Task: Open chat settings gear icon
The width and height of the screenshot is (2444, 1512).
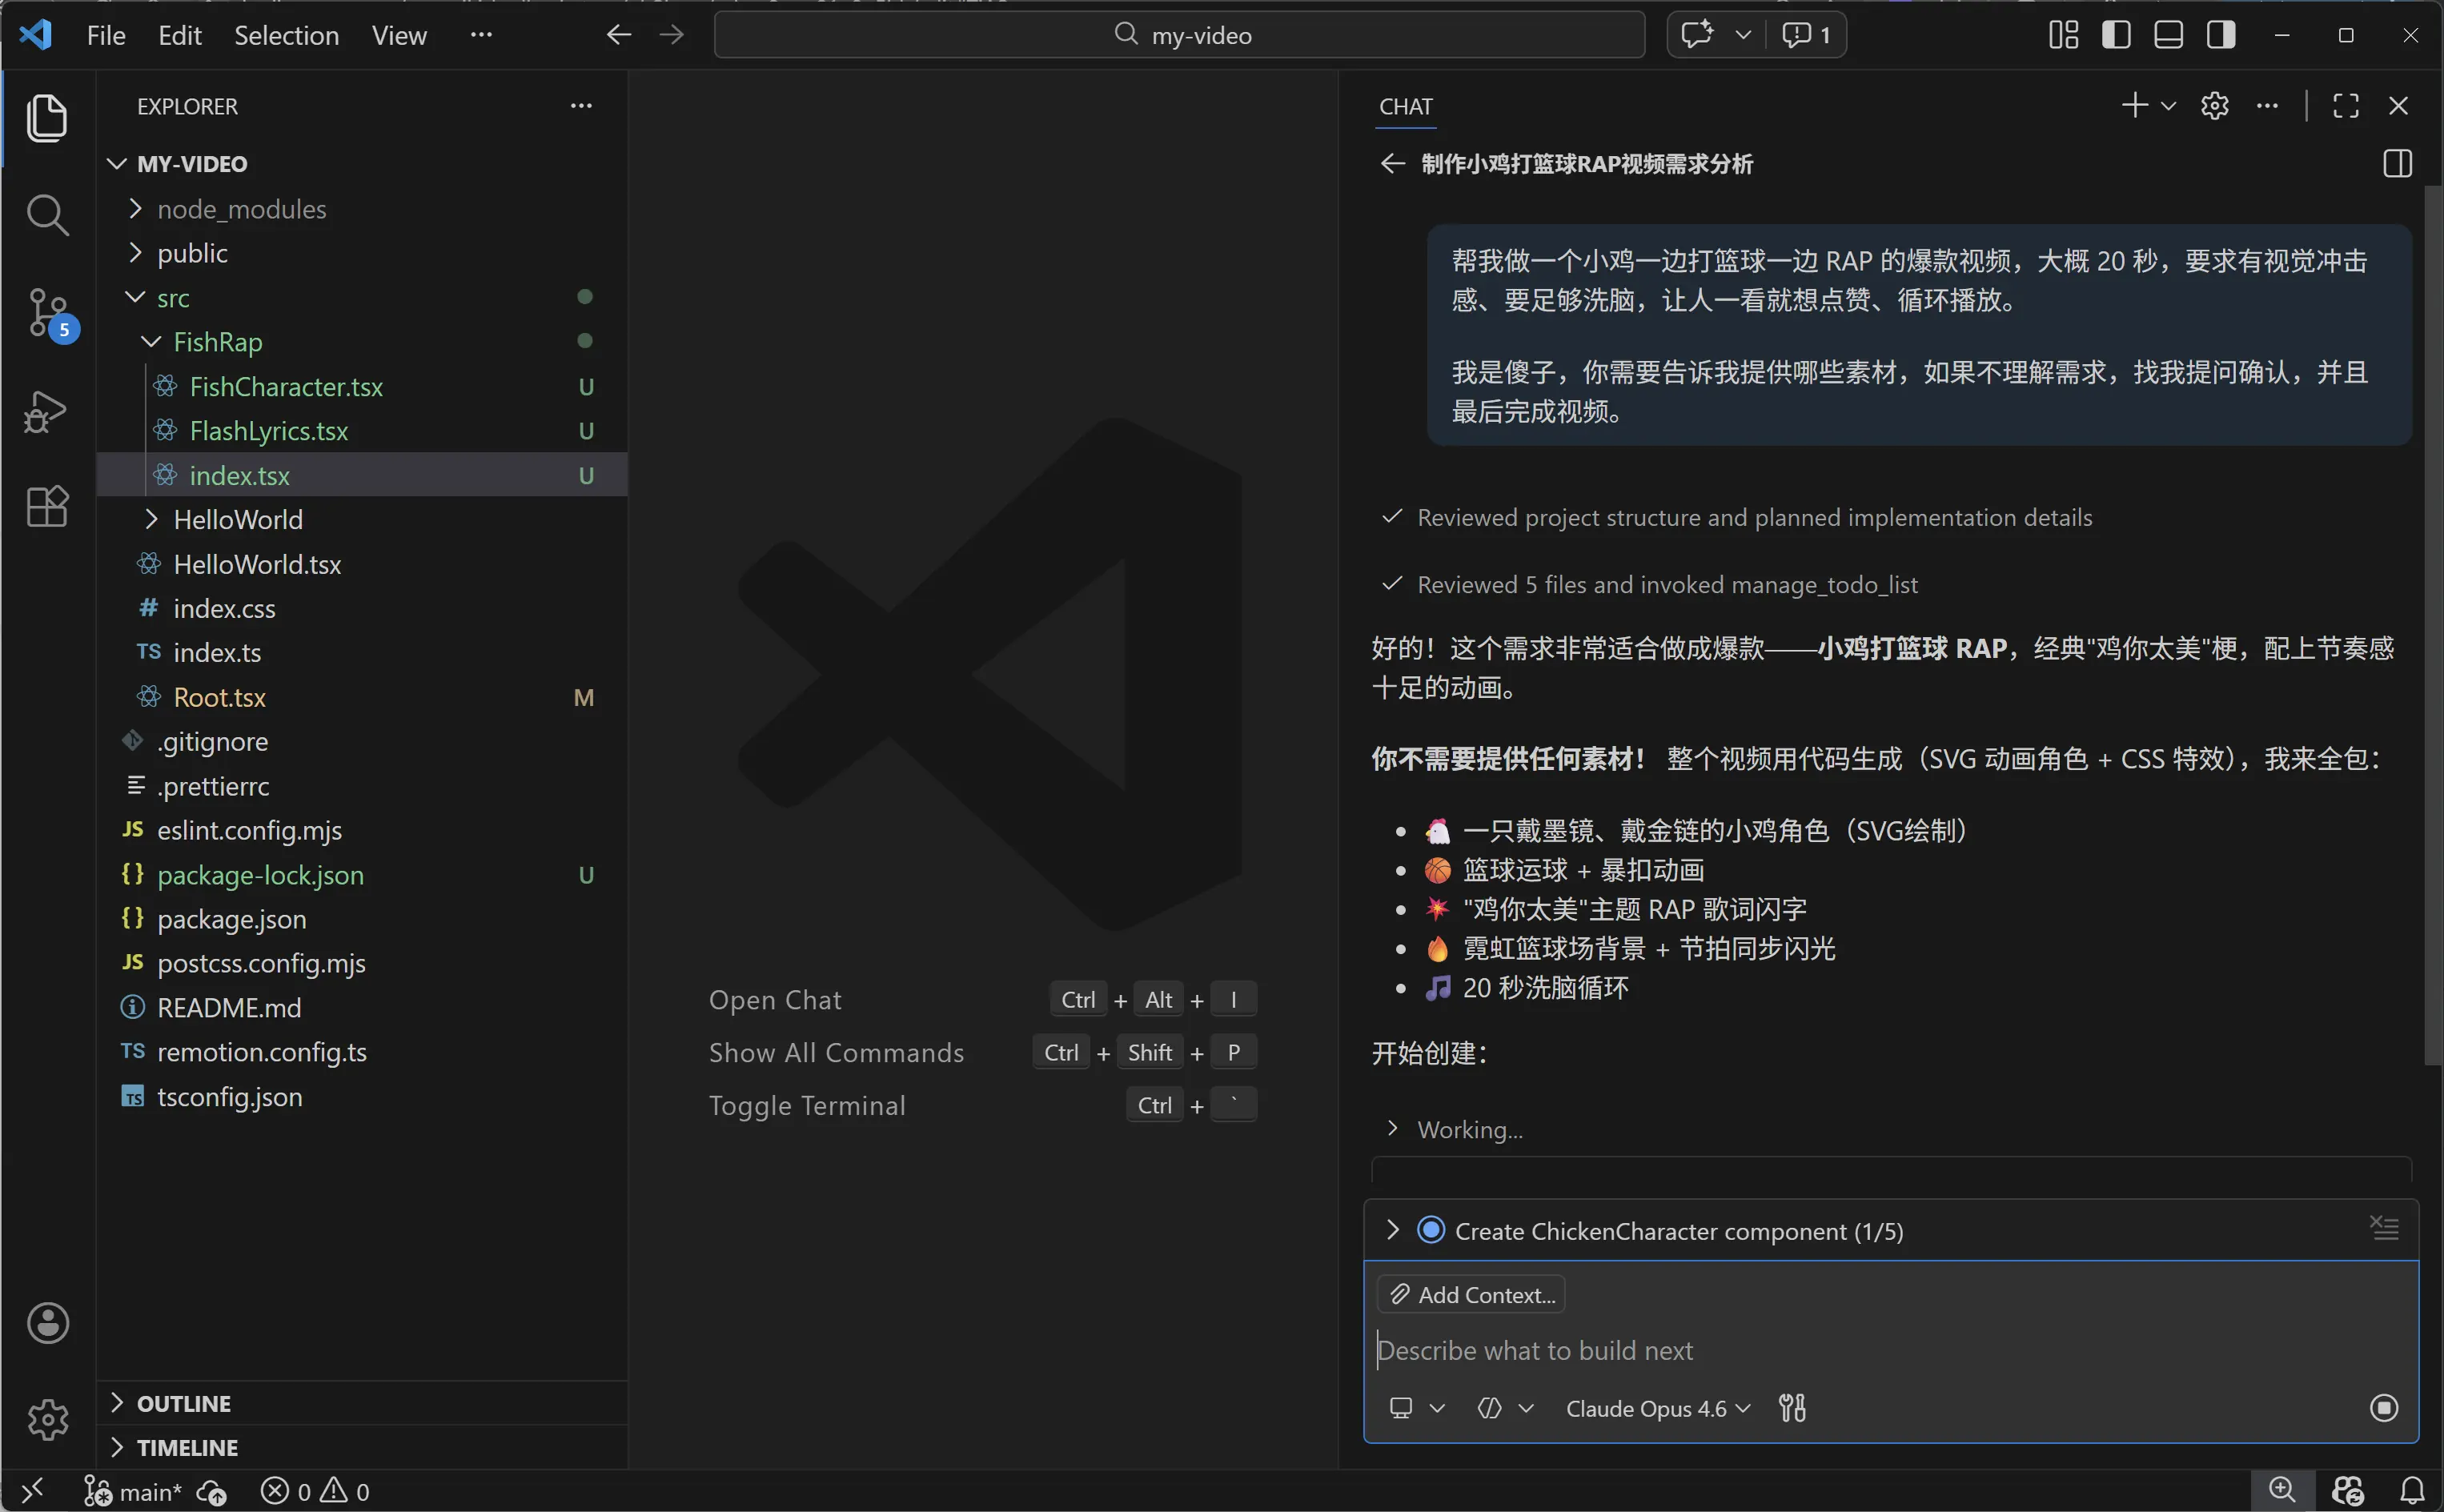Action: (2214, 106)
